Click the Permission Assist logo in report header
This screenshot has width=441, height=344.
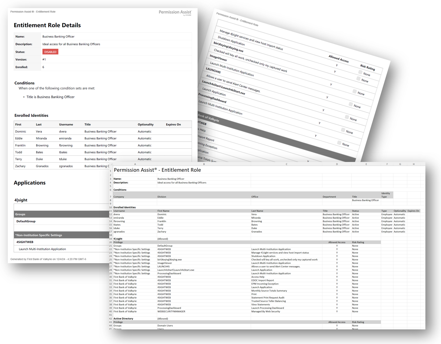[x=175, y=12]
